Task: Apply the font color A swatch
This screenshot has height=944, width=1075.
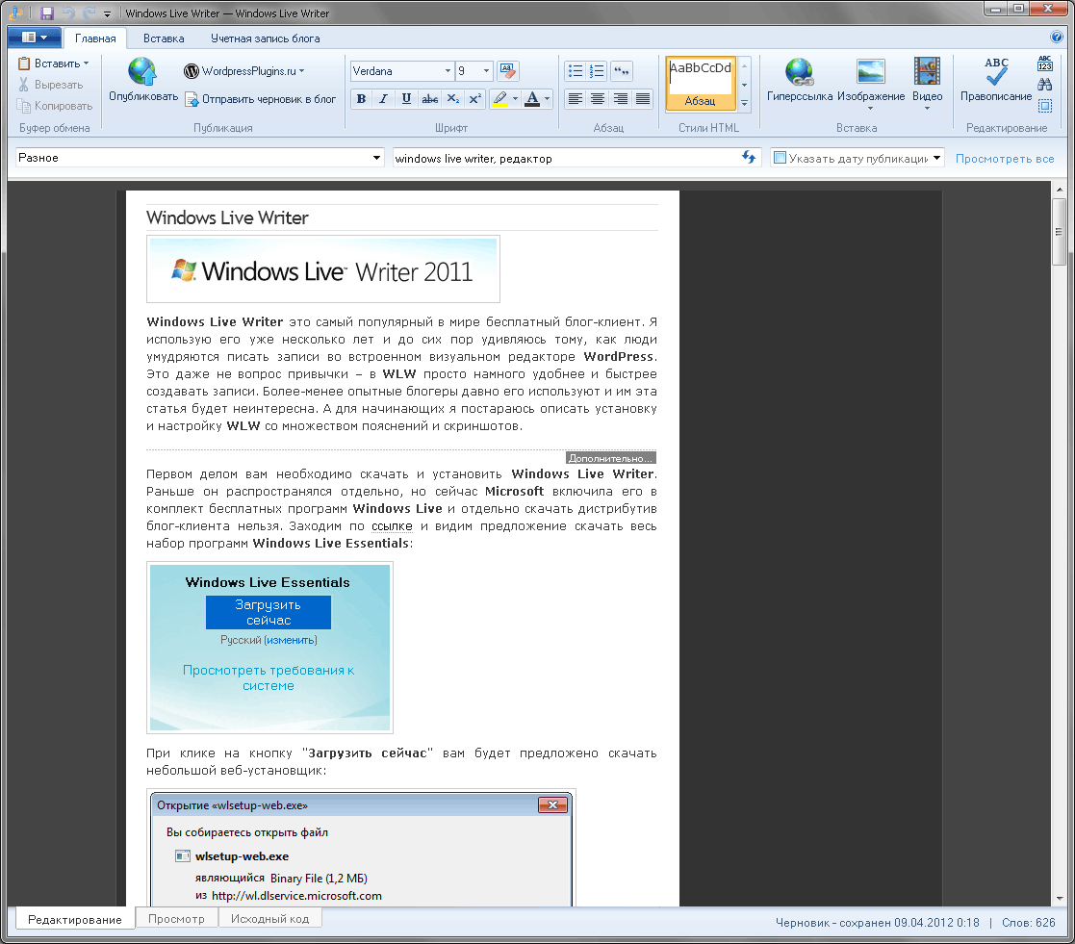Action: pyautogui.click(x=532, y=99)
